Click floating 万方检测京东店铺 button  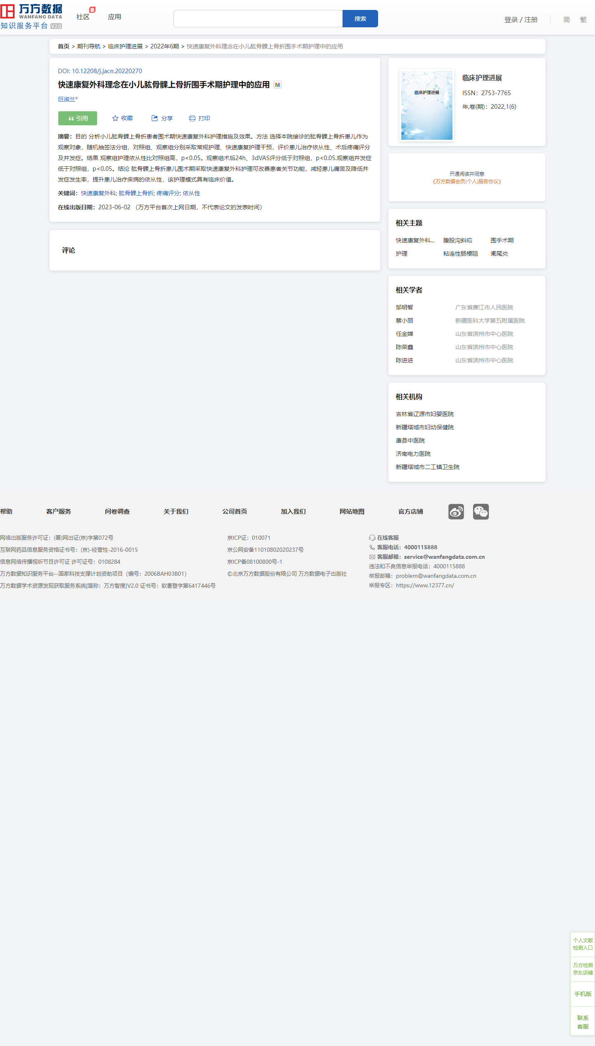pyautogui.click(x=583, y=969)
